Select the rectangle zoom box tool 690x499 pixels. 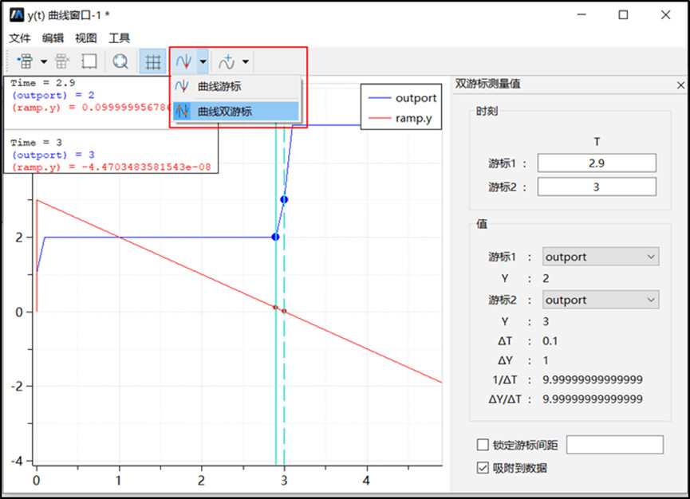89,61
